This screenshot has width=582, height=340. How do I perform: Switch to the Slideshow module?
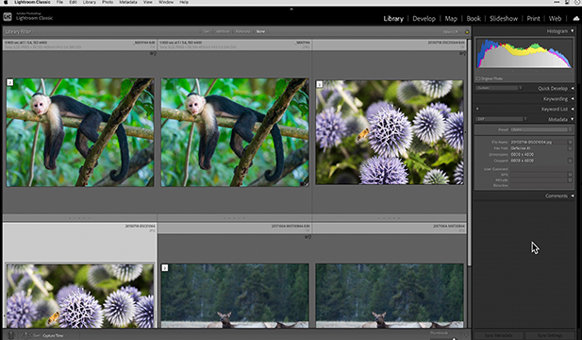[x=504, y=19]
